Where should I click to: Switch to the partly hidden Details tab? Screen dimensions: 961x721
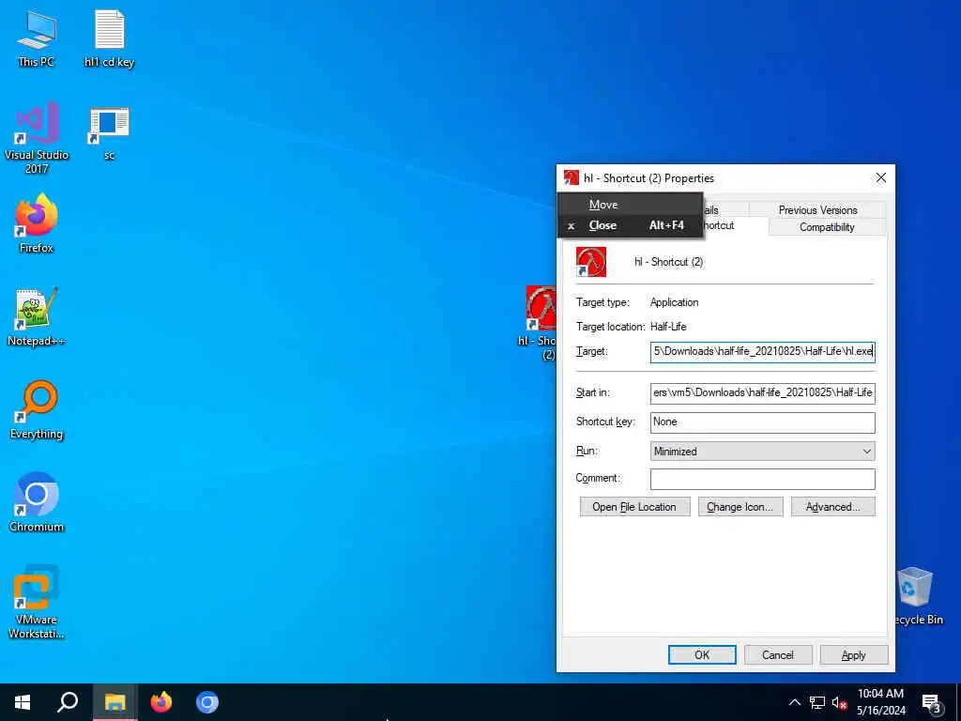725,209
